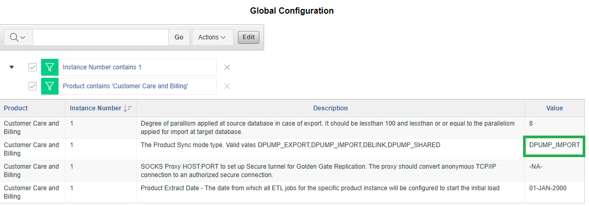Click the 'Product Sync mode type' description text
This screenshot has width=589, height=206.
click(x=291, y=145)
